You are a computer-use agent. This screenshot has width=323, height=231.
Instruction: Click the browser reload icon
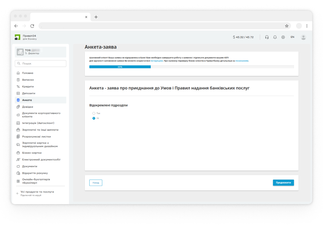coord(32,26)
